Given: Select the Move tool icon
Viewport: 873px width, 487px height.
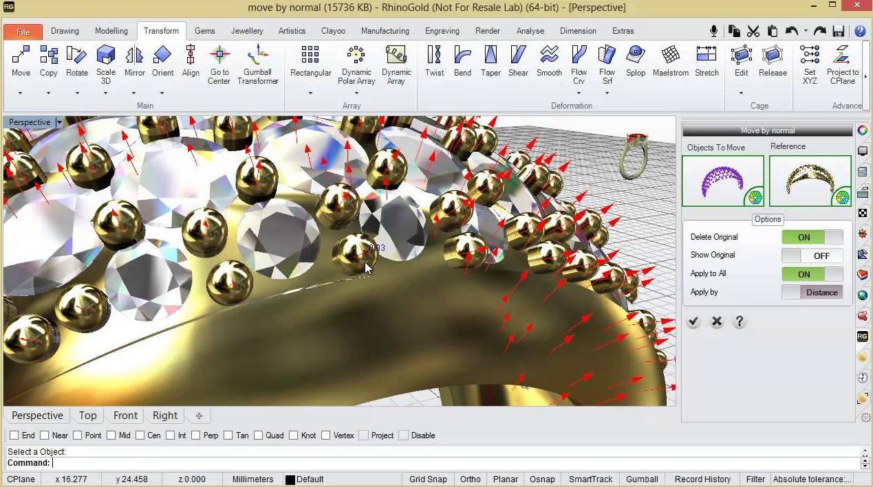Looking at the screenshot, I should coord(21,55).
